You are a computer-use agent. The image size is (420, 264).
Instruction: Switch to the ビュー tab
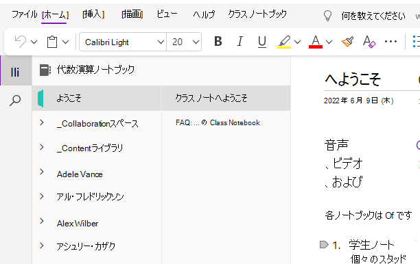[167, 14]
